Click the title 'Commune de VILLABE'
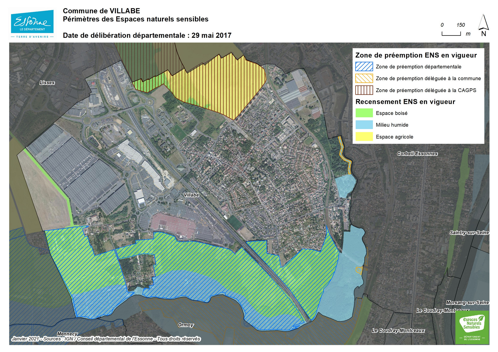This screenshot has height=352, width=498. 101,11
